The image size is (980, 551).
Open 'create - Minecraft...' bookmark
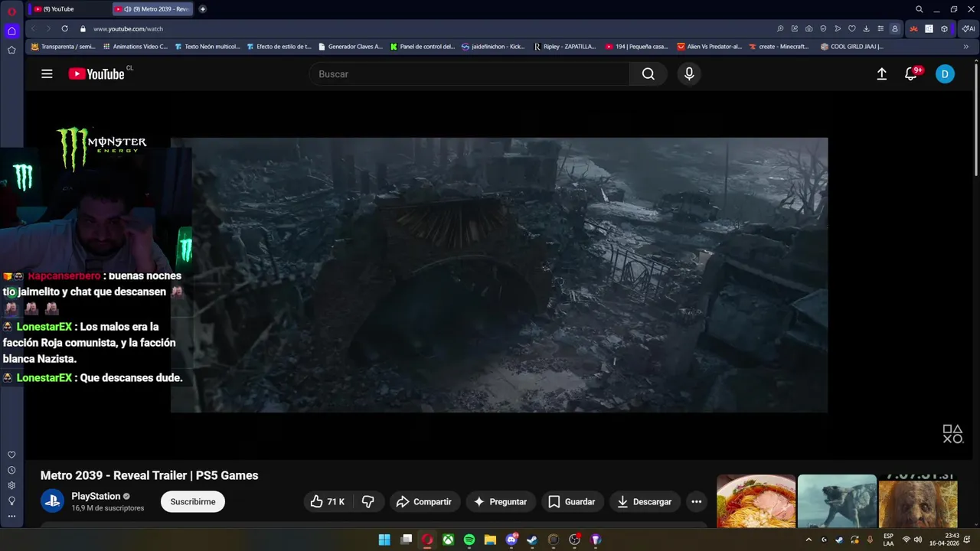tap(779, 47)
